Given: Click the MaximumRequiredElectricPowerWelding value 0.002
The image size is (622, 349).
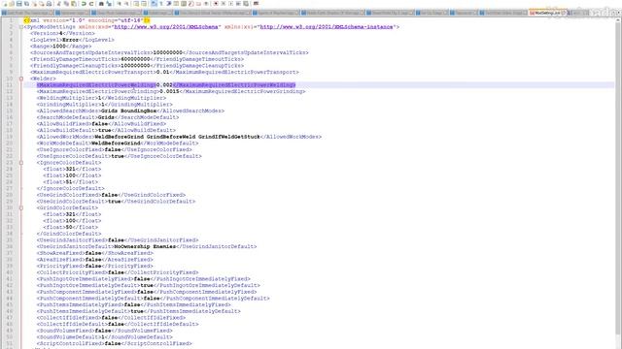Looking at the screenshot, I should [x=164, y=85].
